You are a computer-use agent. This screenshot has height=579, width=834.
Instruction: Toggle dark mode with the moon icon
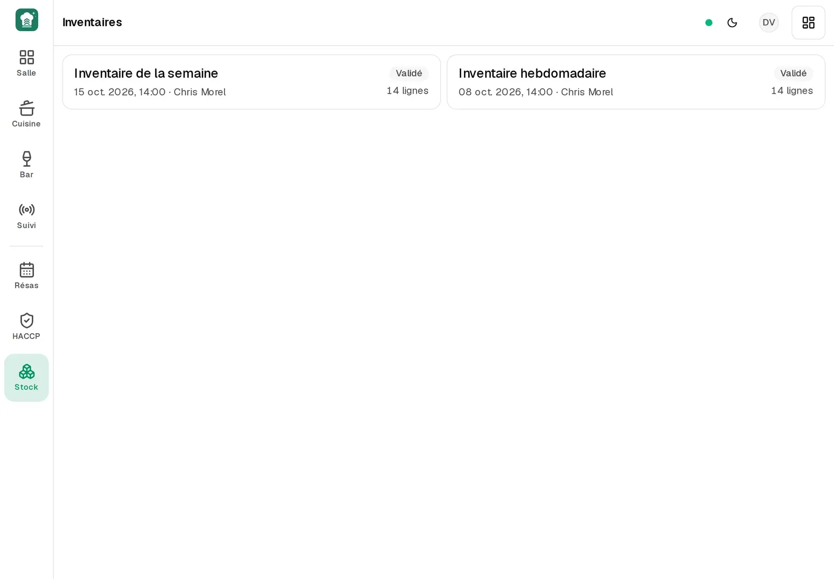732,22
